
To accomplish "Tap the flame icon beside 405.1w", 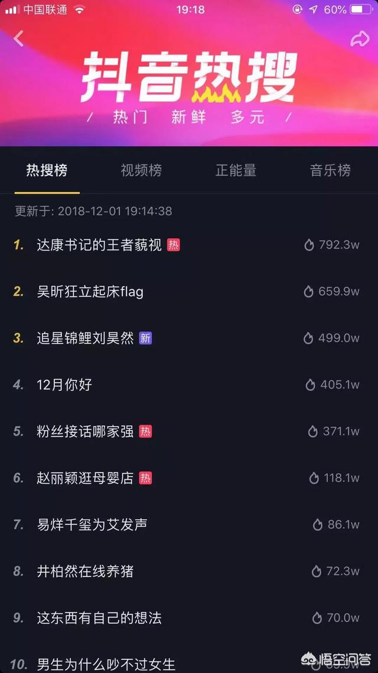I will pyautogui.click(x=310, y=385).
